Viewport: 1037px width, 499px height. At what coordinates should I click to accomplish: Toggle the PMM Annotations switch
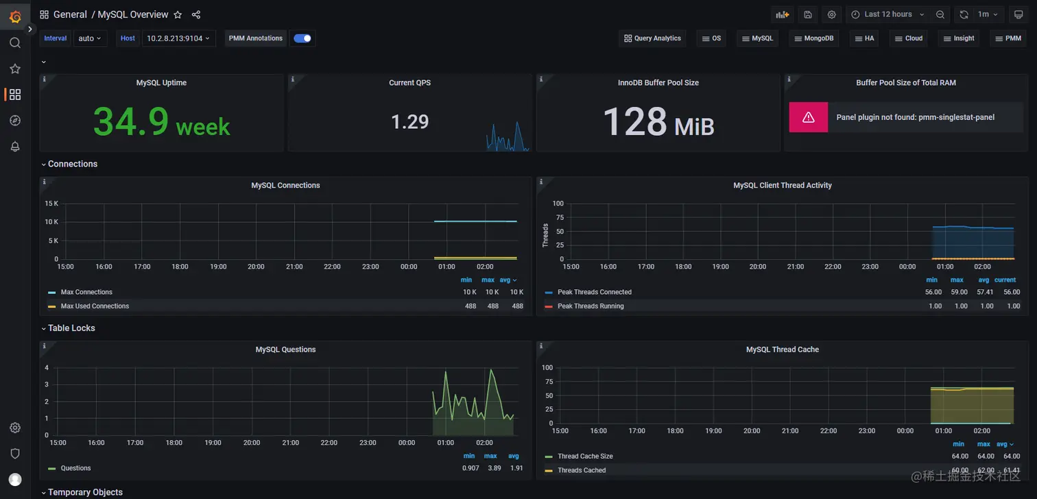302,38
